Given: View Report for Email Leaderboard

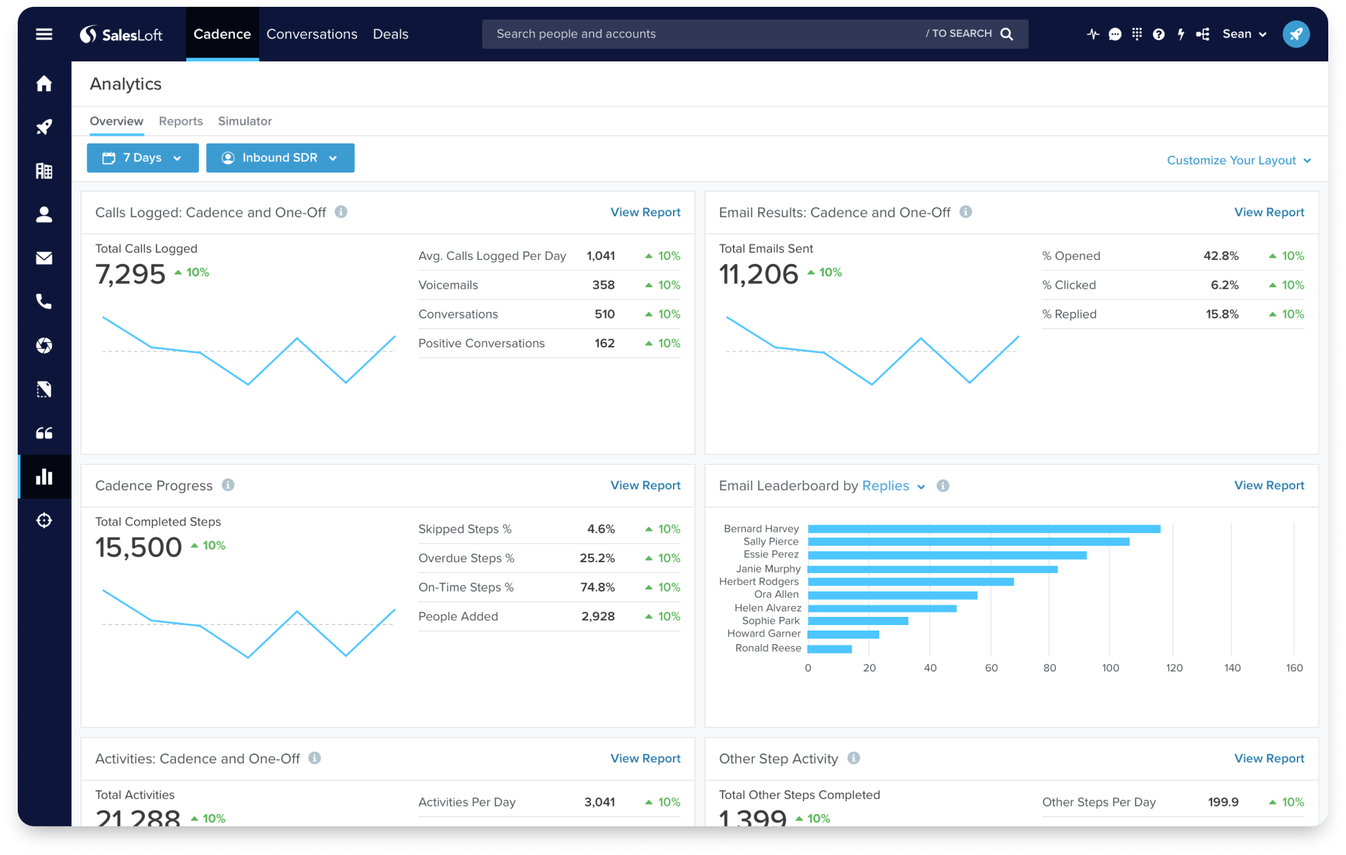Looking at the screenshot, I should tap(1268, 485).
